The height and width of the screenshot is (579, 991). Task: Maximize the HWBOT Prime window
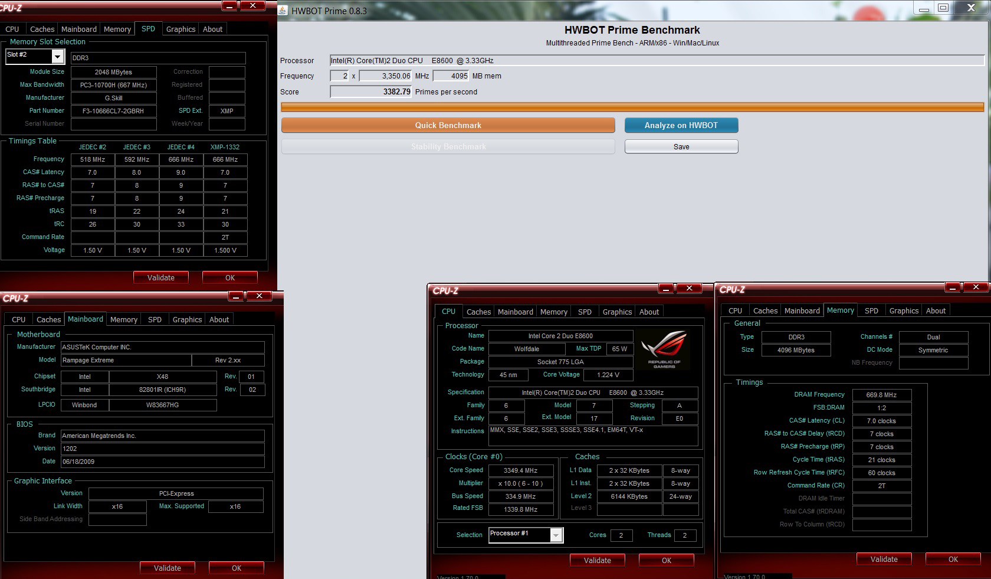(943, 8)
